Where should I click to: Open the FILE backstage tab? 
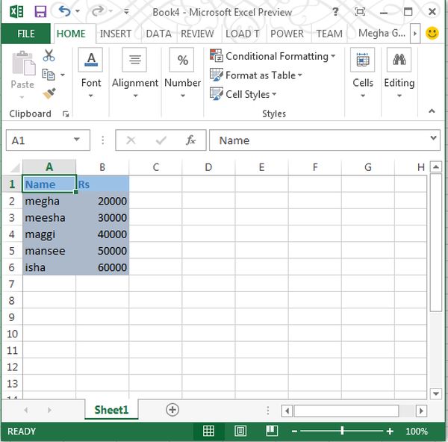point(26,34)
